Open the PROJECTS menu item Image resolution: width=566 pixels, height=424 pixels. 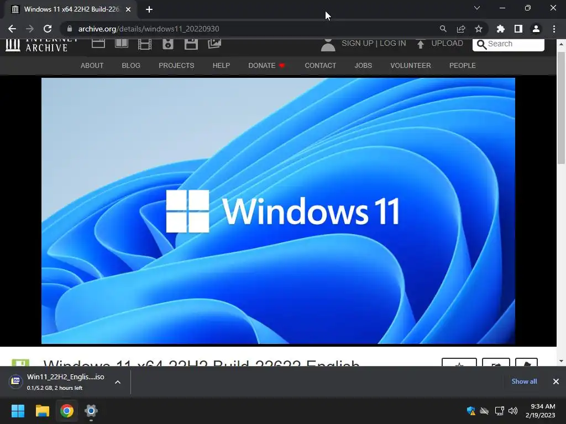coord(176,66)
